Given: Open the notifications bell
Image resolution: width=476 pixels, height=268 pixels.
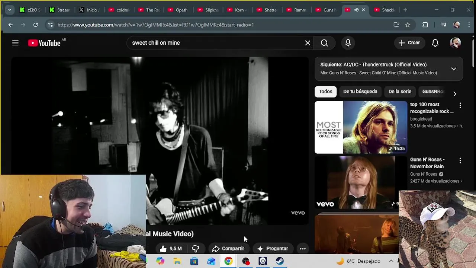Looking at the screenshot, I should coord(435,43).
